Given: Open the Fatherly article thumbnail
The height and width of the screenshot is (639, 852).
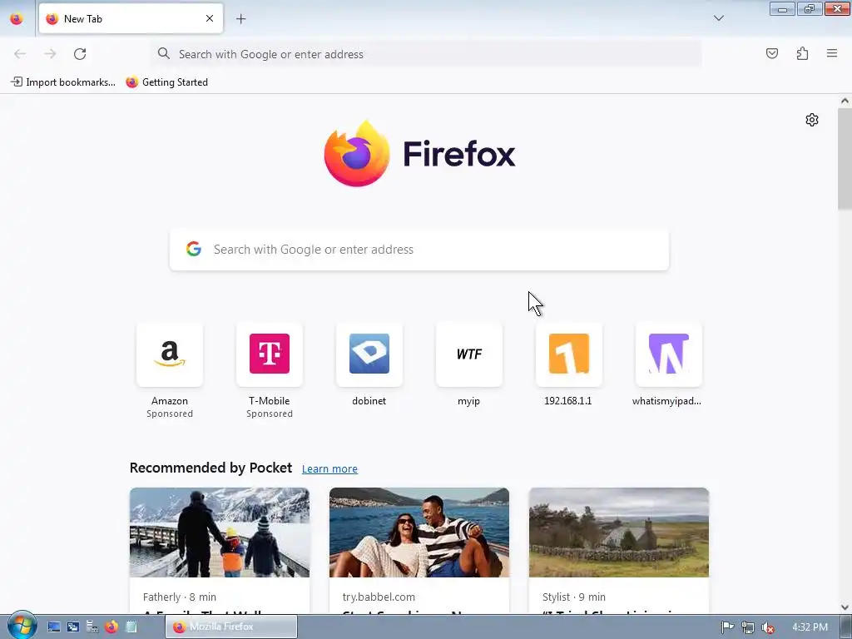Looking at the screenshot, I should (220, 532).
